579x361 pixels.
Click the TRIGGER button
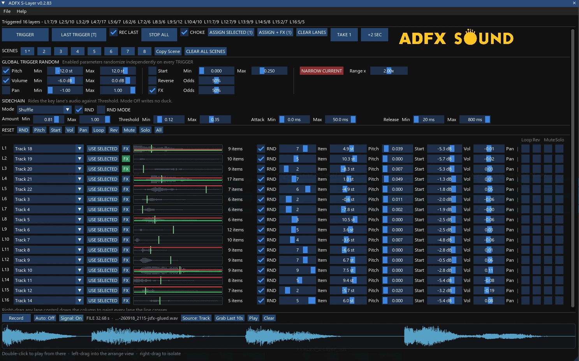coord(25,35)
